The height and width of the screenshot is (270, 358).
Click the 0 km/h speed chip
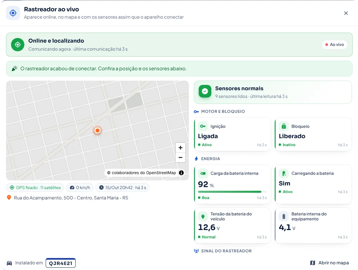click(x=80, y=187)
